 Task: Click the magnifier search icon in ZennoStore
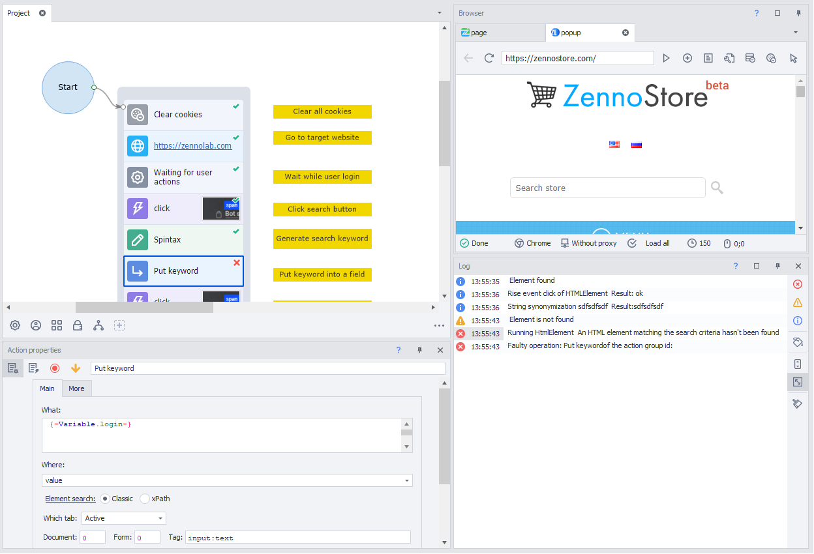coord(717,188)
